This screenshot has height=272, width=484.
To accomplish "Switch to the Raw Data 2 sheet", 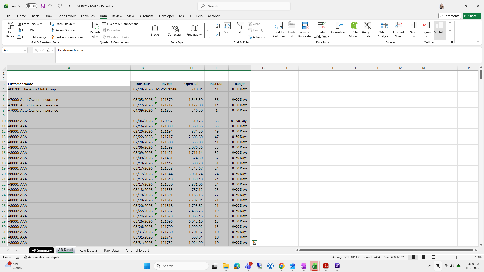I will (x=88, y=250).
